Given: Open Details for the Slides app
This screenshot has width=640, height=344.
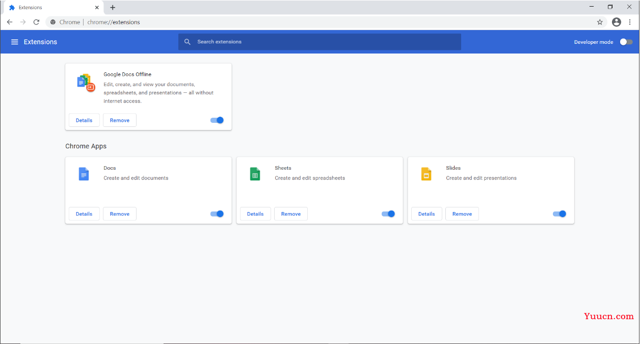Looking at the screenshot, I should (426, 214).
